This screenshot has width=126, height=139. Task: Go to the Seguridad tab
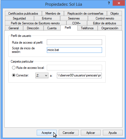tap(19, 18)
